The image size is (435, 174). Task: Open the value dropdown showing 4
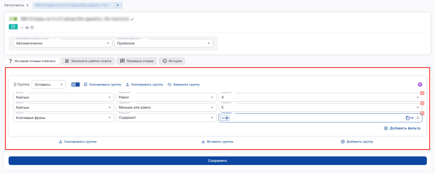point(320,97)
